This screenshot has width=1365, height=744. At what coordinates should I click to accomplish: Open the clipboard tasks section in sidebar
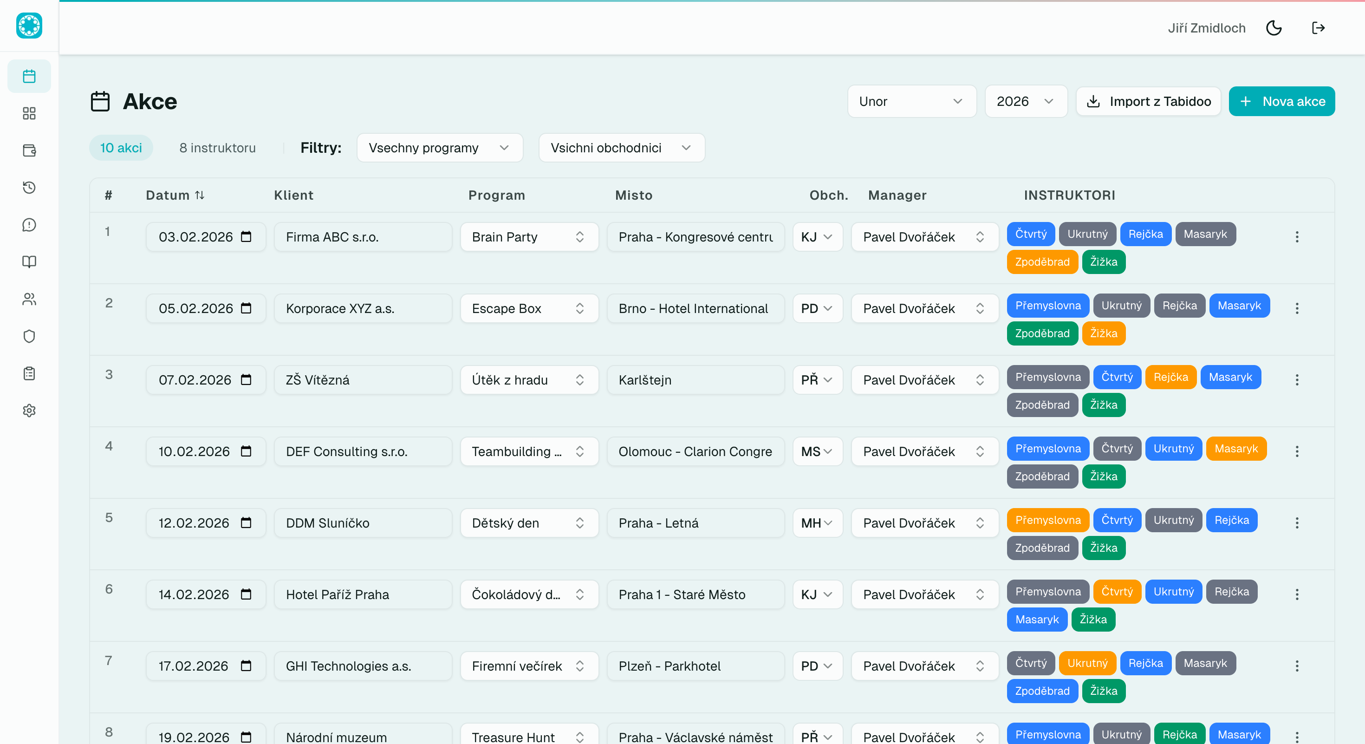point(29,373)
